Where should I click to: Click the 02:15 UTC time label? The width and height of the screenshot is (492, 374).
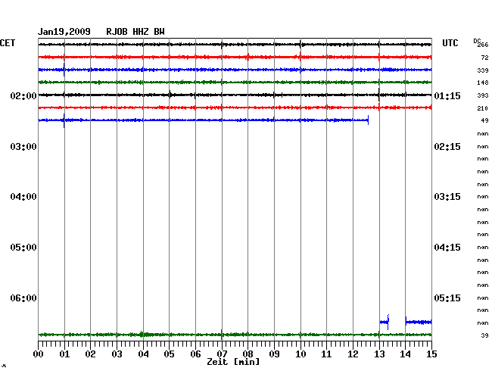click(x=447, y=147)
